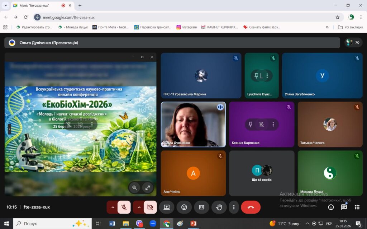Raise hand using the hand button
This screenshot has height=229, width=367.
point(219,207)
